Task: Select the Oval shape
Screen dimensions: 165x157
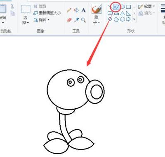Action: [123, 7]
